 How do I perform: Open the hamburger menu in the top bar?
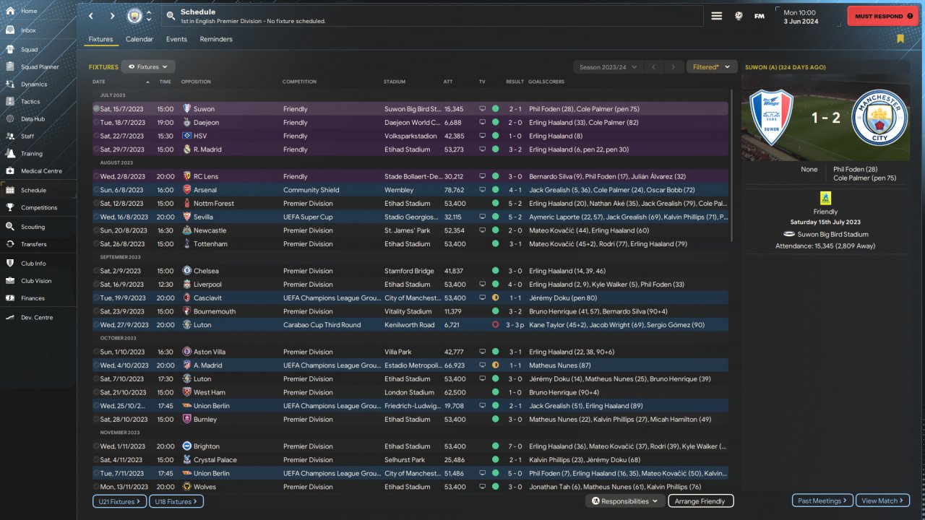(717, 16)
